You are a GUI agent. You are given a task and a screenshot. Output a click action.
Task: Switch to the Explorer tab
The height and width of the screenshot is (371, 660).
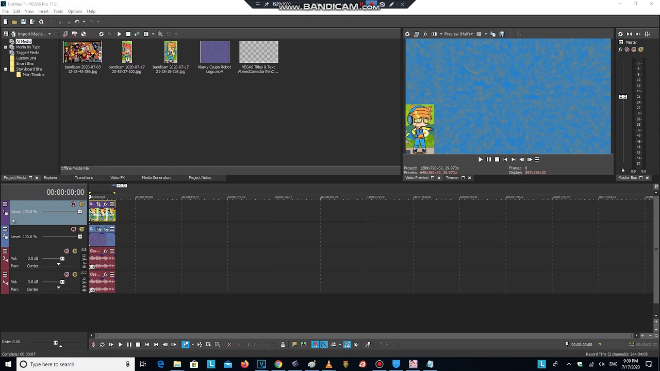pyautogui.click(x=51, y=178)
